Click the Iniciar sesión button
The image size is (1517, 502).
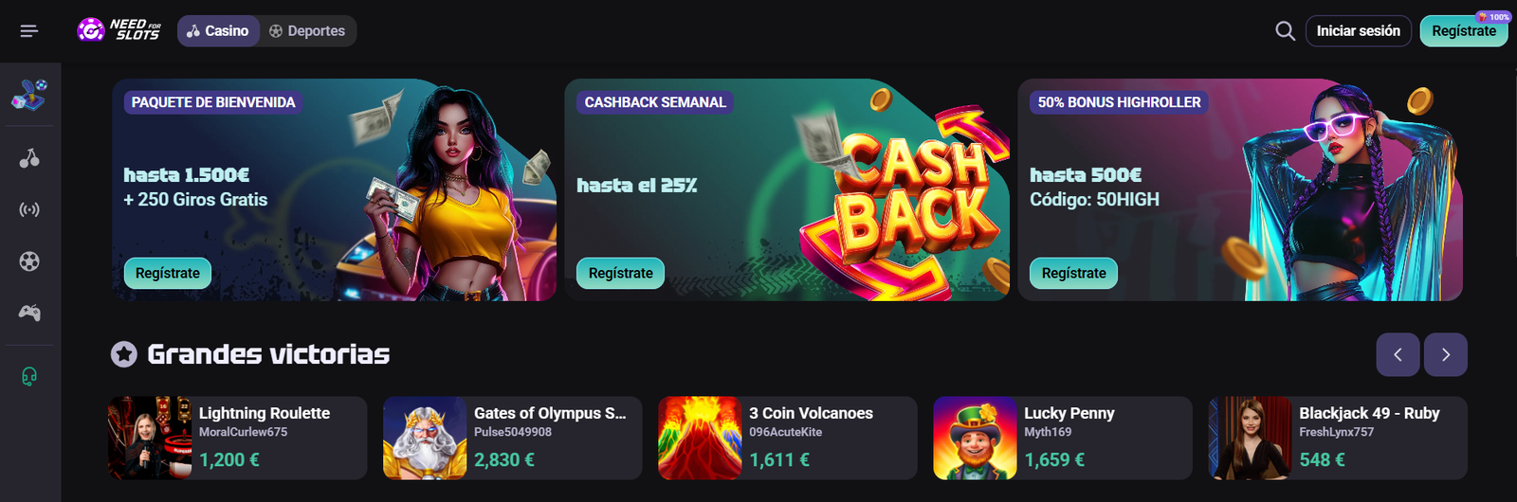[x=1358, y=31]
